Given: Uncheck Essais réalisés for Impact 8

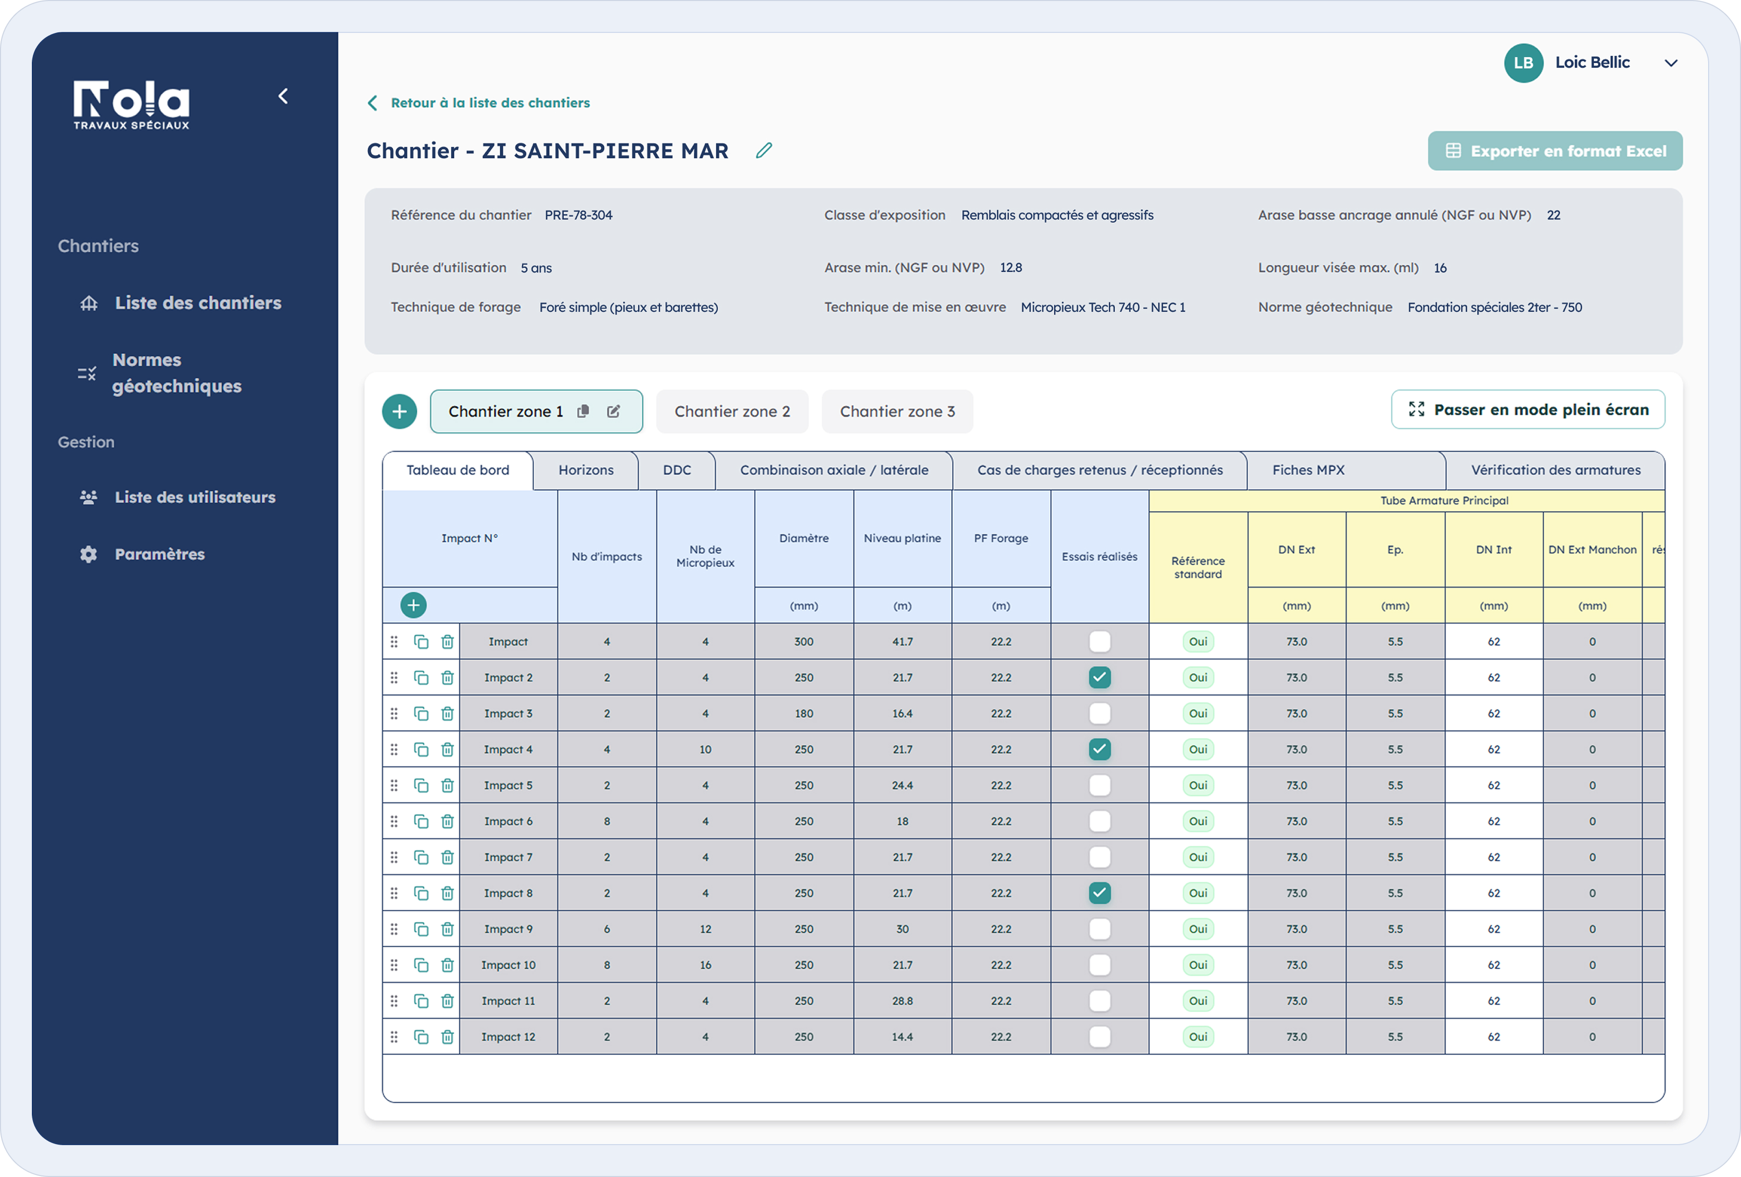Looking at the screenshot, I should (x=1099, y=893).
